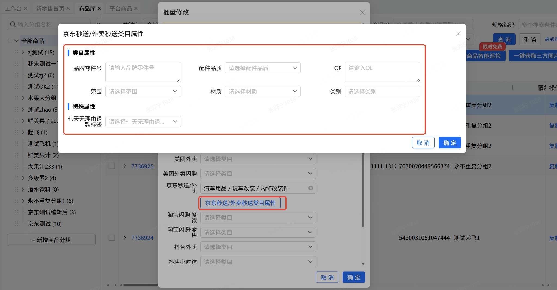Open the 抖店小时达 category dropdown
557x290 pixels.
point(258,262)
